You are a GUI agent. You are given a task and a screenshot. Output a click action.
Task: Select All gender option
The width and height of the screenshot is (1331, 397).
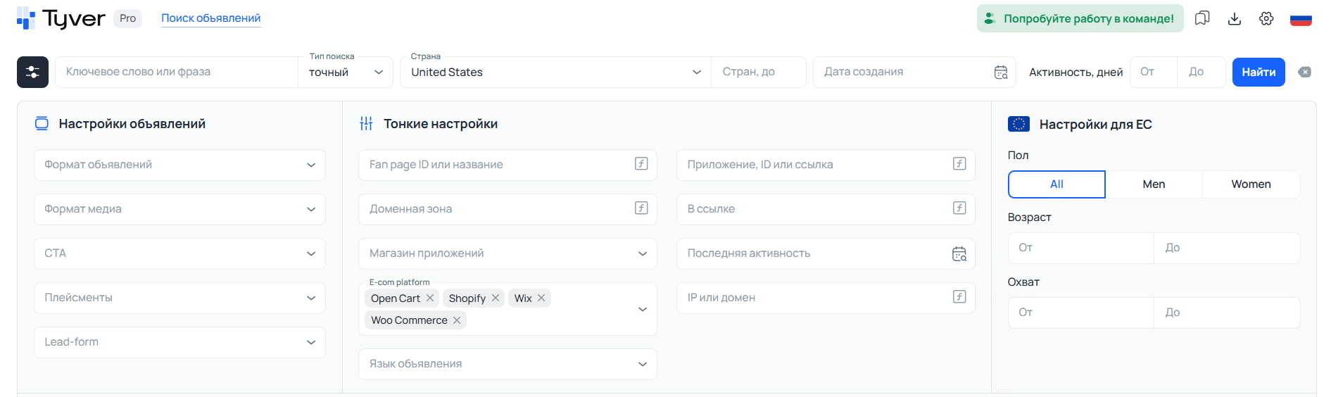pyautogui.click(x=1056, y=184)
